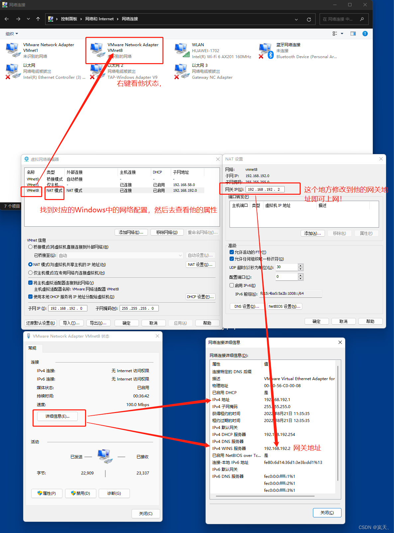The width and height of the screenshot is (394, 533).
Task: Expand the view options dropdown arrow
Action: (342, 34)
